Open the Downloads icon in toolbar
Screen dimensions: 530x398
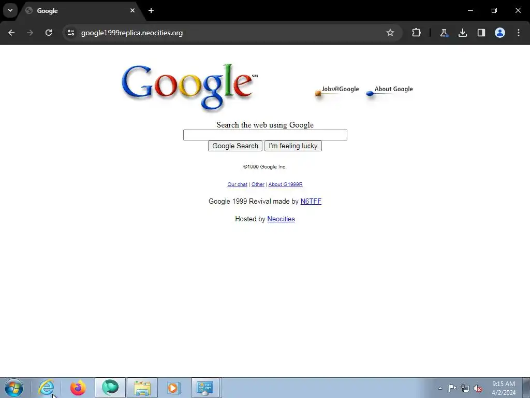(462, 33)
